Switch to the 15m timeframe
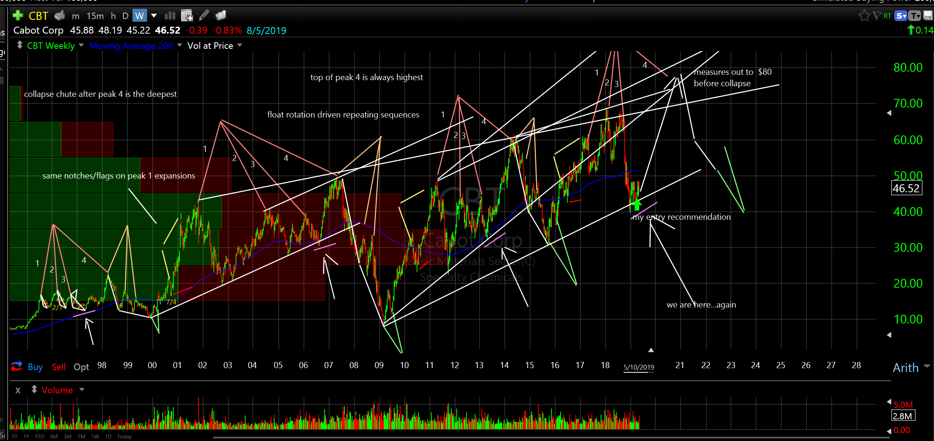This screenshot has width=934, height=441. point(95,16)
